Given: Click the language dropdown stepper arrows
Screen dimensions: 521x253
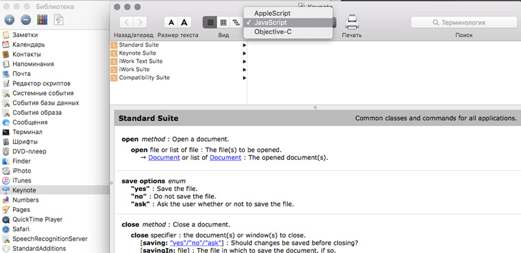Looking at the screenshot, I should (335, 23).
